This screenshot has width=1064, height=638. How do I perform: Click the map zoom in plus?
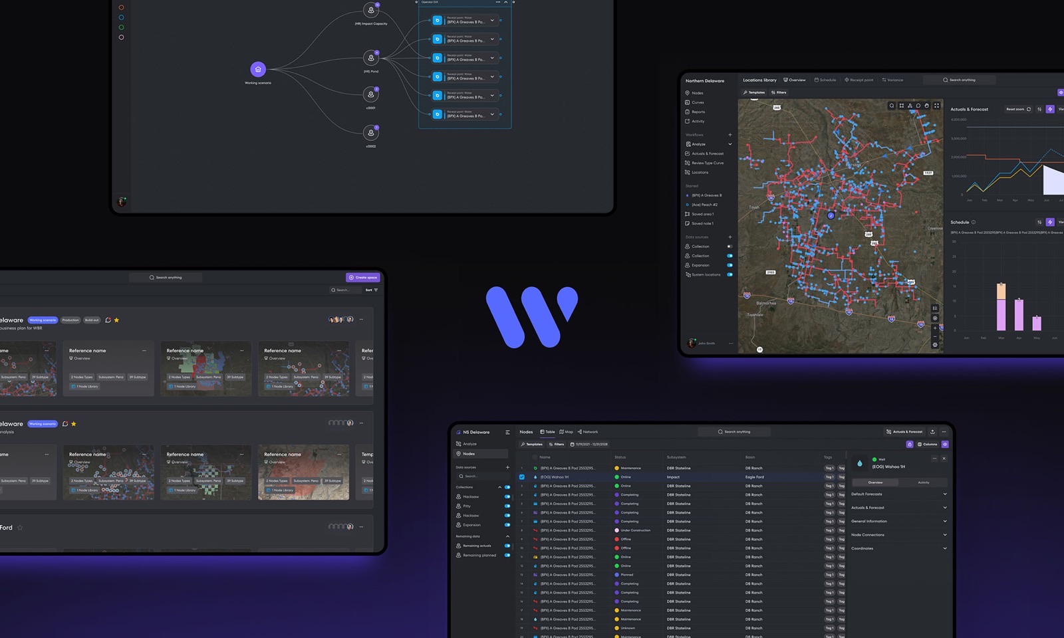[935, 328]
